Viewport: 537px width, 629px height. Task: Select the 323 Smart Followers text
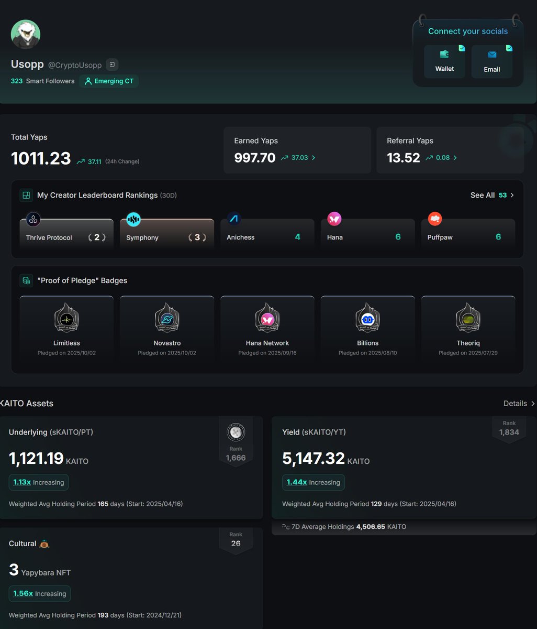click(x=43, y=81)
